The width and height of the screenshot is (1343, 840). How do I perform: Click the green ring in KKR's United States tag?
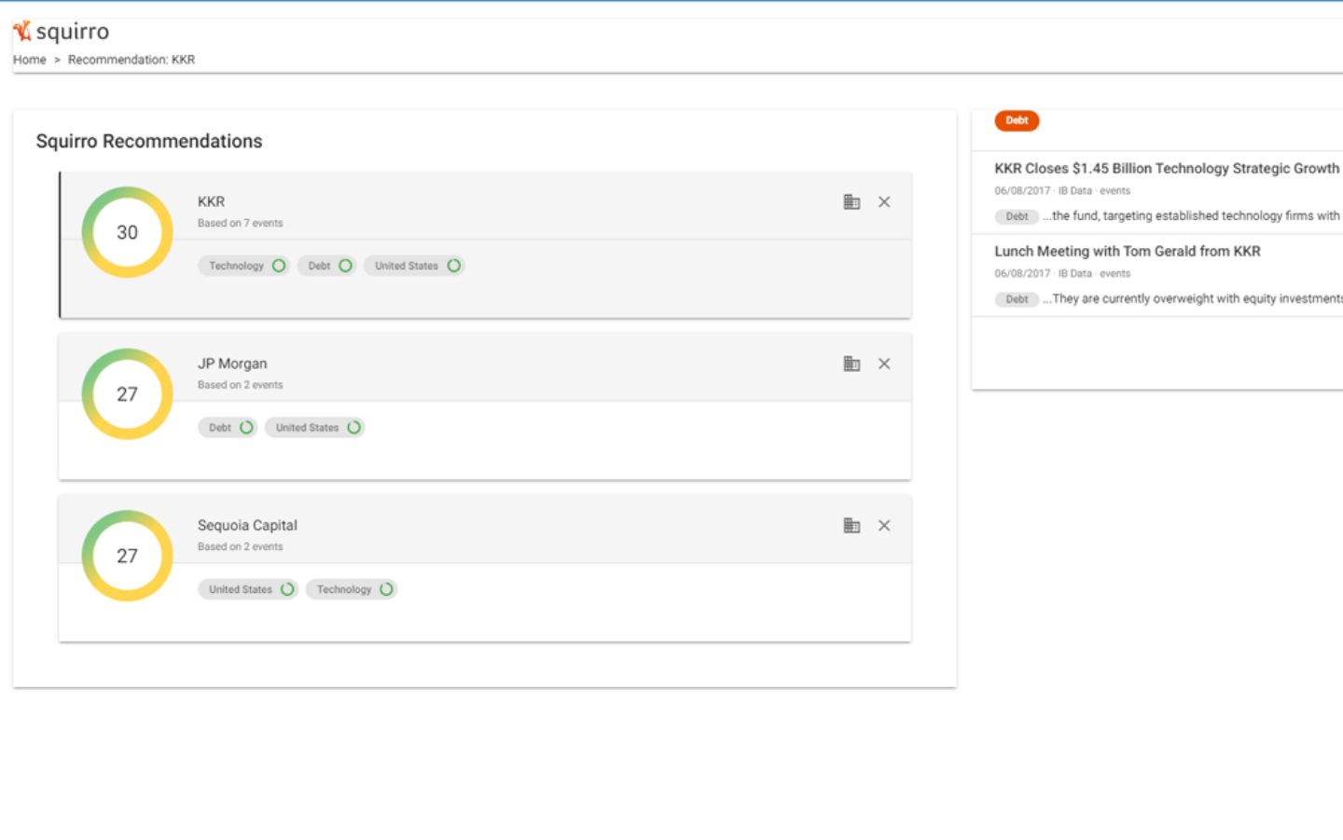(x=454, y=266)
